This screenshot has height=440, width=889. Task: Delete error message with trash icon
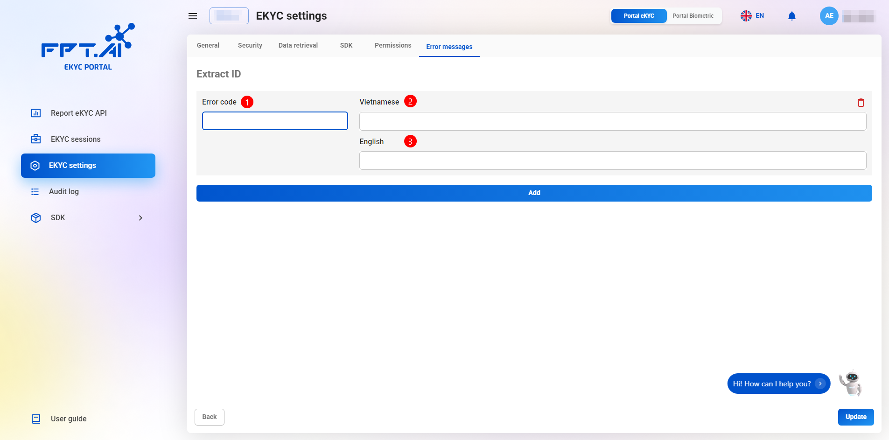(x=861, y=103)
